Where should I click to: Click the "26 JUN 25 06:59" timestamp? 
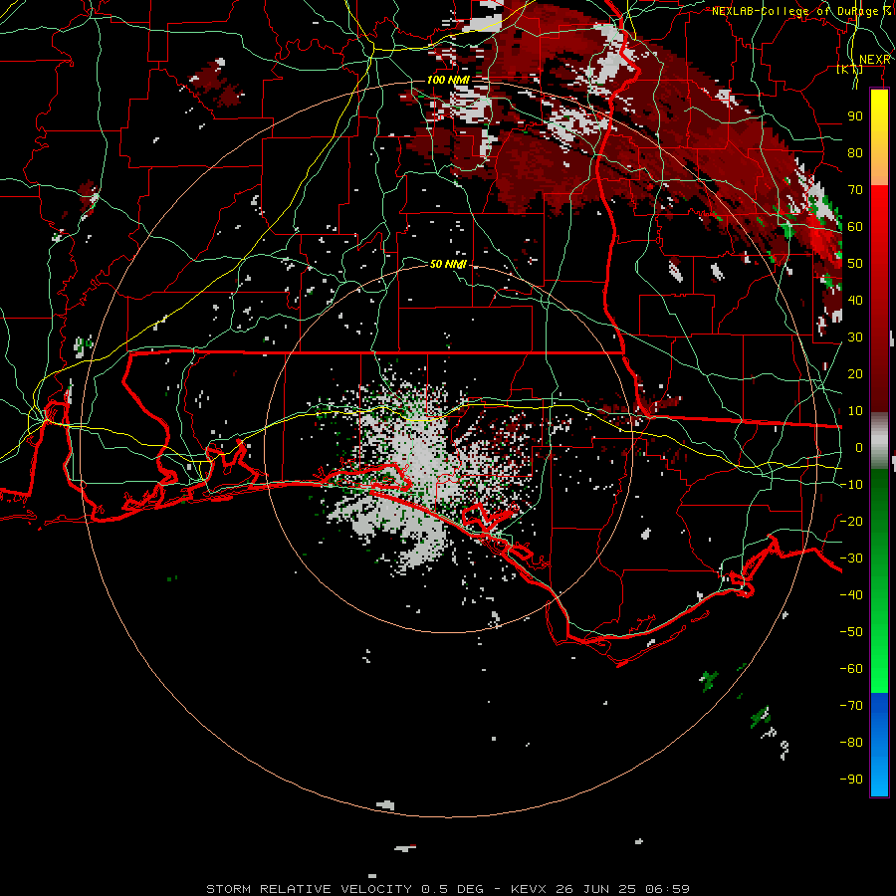[x=623, y=889]
